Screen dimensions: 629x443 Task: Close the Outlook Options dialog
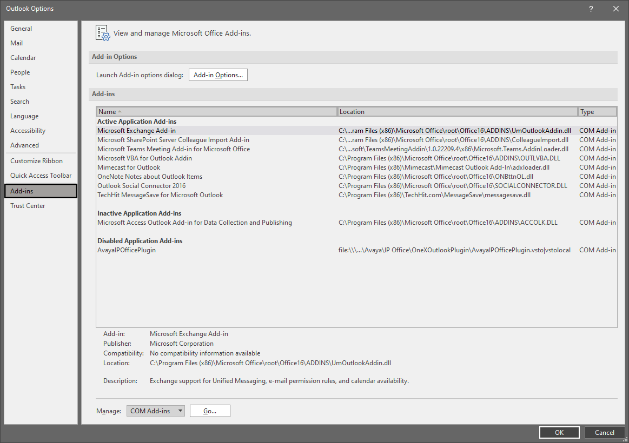[616, 9]
